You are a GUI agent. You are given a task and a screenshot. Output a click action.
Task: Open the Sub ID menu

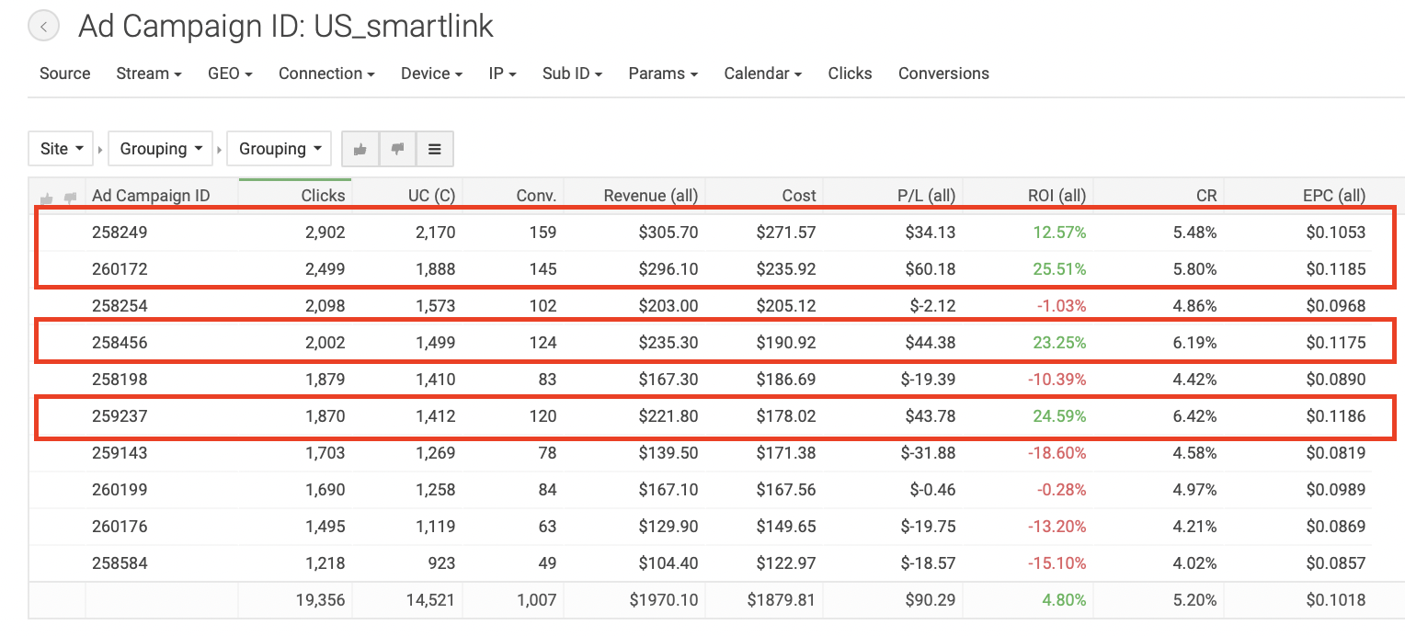(572, 74)
